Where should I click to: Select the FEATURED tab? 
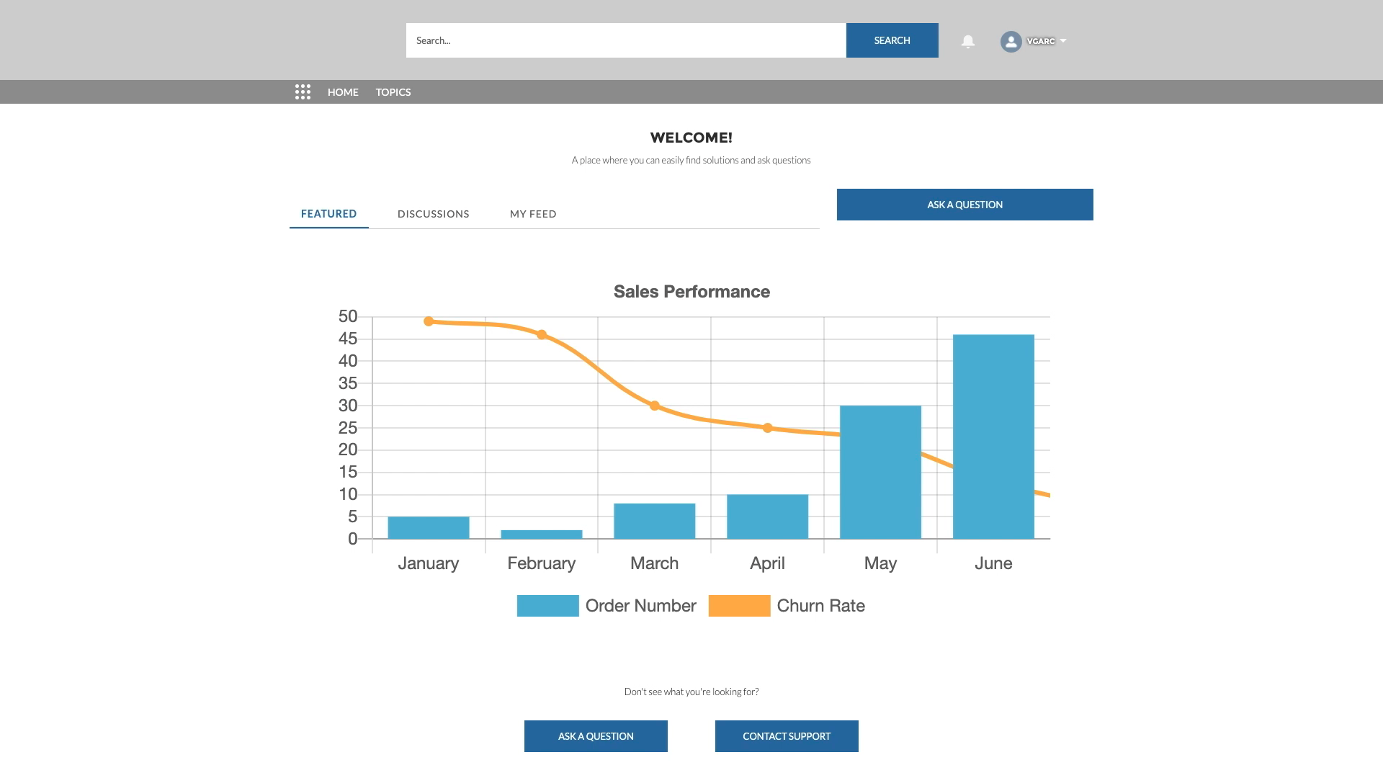pos(328,214)
